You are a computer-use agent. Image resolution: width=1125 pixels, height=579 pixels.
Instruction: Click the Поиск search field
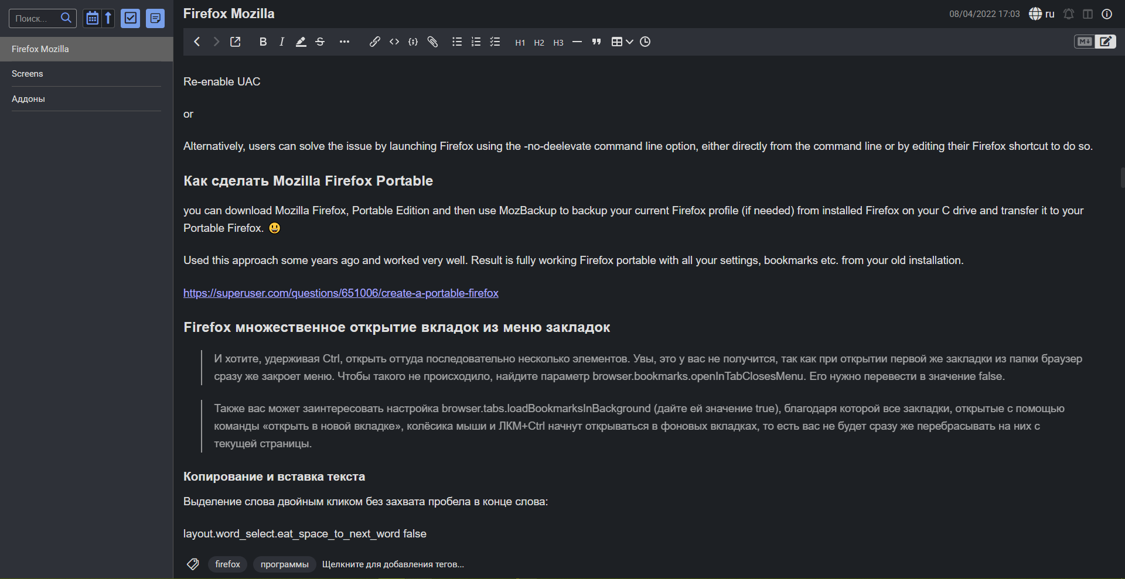35,18
